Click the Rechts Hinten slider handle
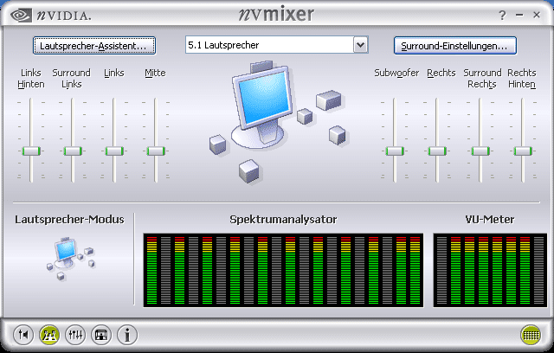554x353 pixels. pyautogui.click(x=523, y=151)
